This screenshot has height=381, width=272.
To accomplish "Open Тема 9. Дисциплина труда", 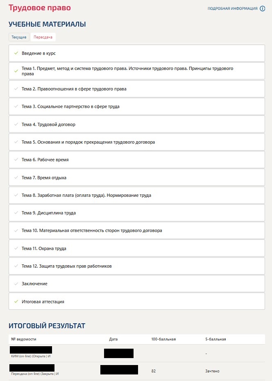I will [49, 213].
